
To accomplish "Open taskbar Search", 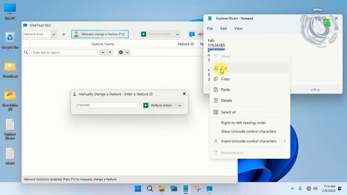I will coord(150,188).
